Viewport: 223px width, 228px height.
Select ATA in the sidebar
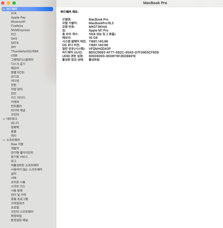(x=14, y=13)
